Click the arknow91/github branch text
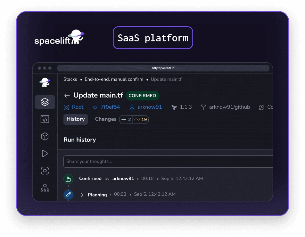This screenshot has width=305, height=237. [x=229, y=107]
